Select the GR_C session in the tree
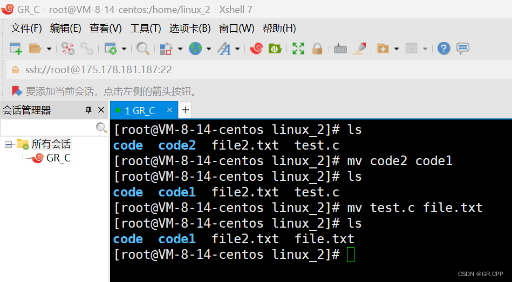512x282 pixels. (58, 158)
